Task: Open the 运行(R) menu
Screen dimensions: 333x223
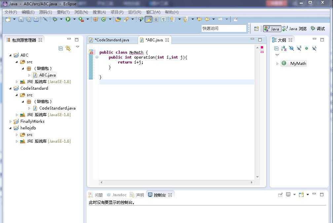Action: pyautogui.click(x=135, y=12)
